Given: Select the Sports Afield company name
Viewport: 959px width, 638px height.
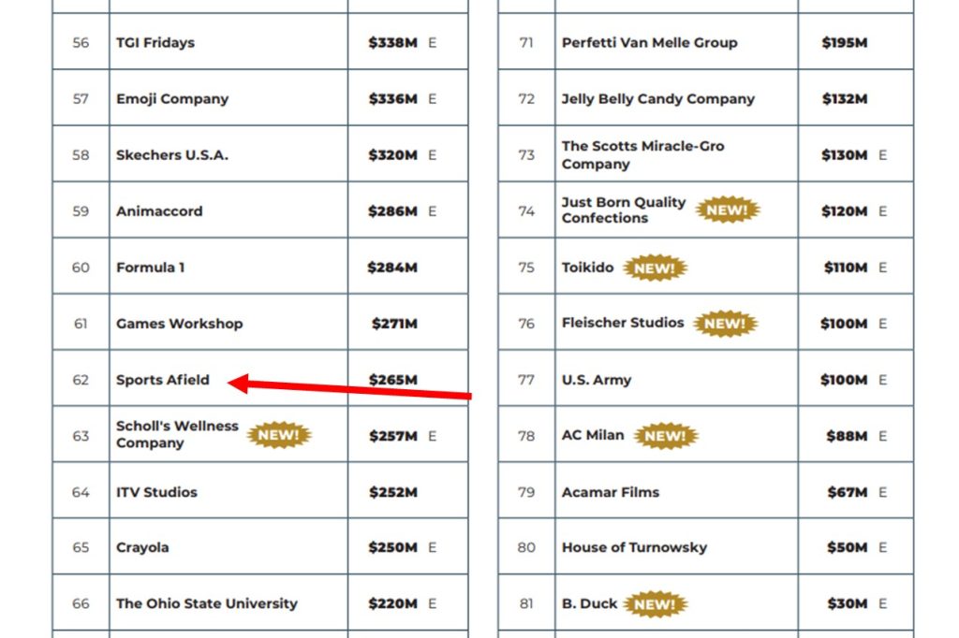Looking at the screenshot, I should click(x=163, y=380).
